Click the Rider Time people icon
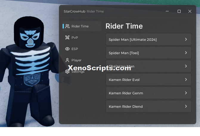This screenshot has width=200, height=136. click(67, 26)
